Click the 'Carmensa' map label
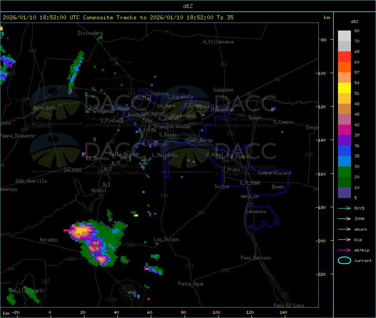 256,211
